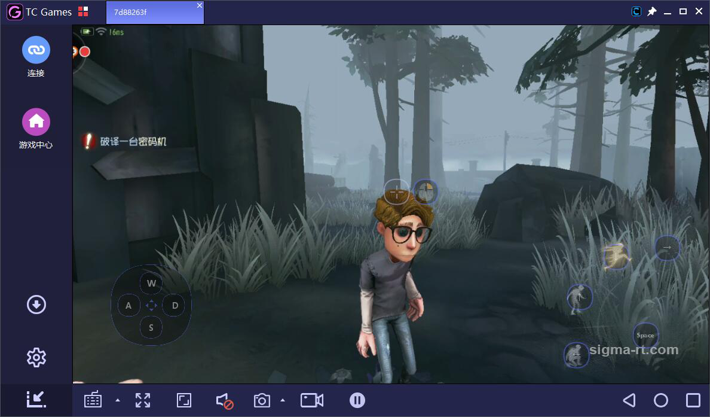Image resolution: width=710 pixels, height=417 pixels.
Task: Pin the window on top
Action: [x=651, y=11]
